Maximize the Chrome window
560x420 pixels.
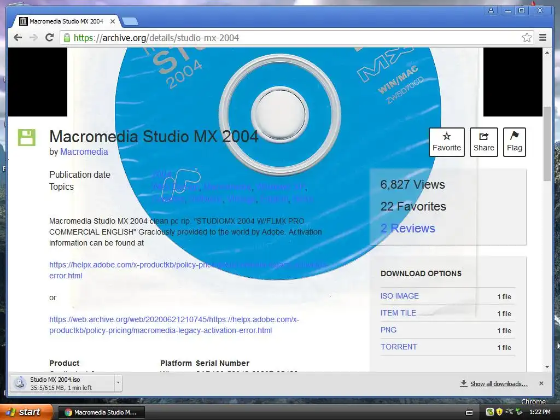[521, 11]
